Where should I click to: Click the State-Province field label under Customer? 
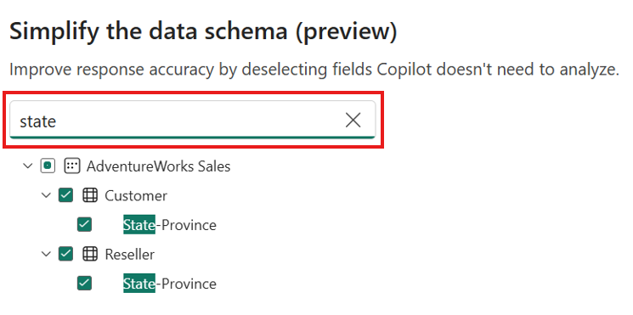point(170,225)
